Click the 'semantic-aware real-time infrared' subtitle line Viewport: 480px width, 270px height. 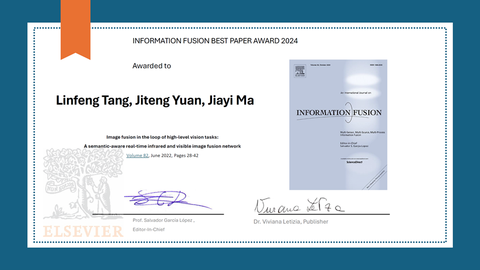(x=162, y=146)
